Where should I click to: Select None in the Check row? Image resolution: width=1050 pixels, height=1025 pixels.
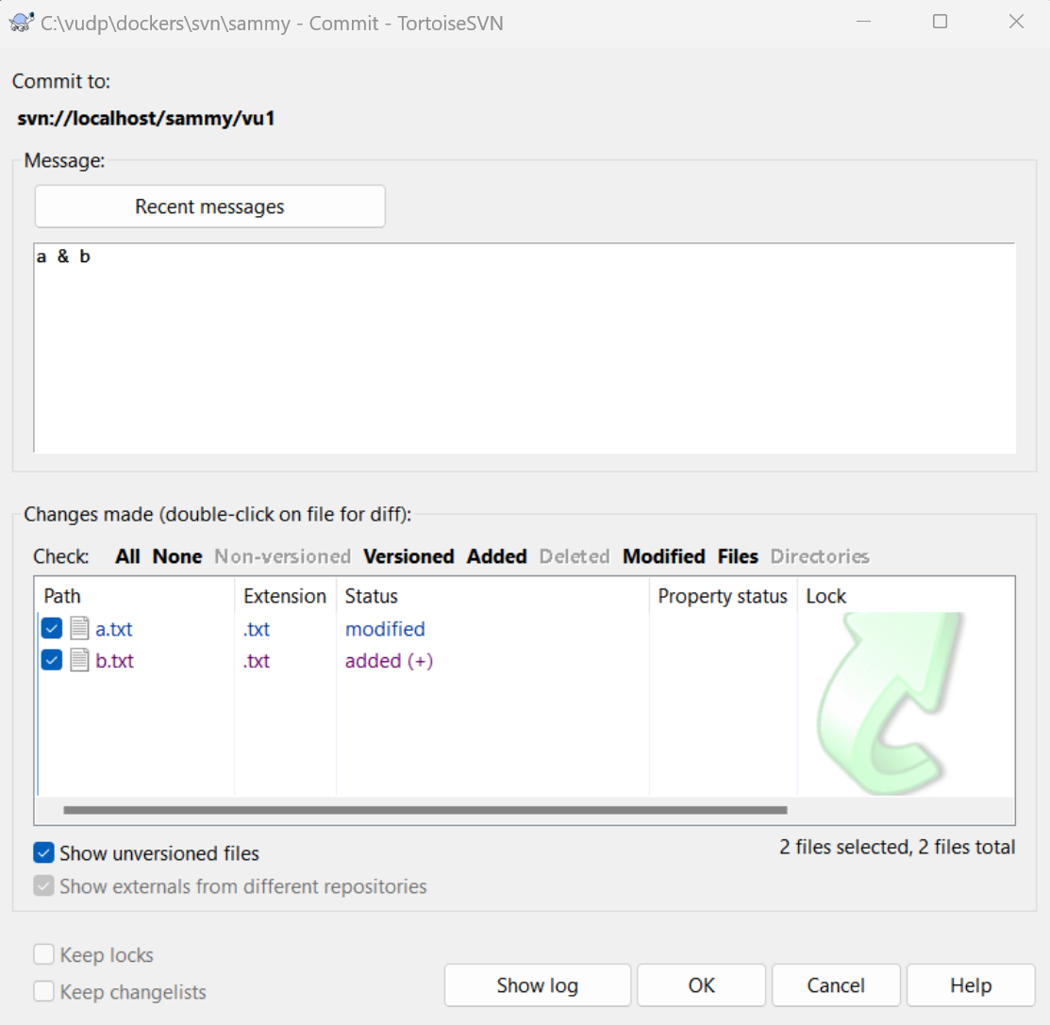[177, 556]
